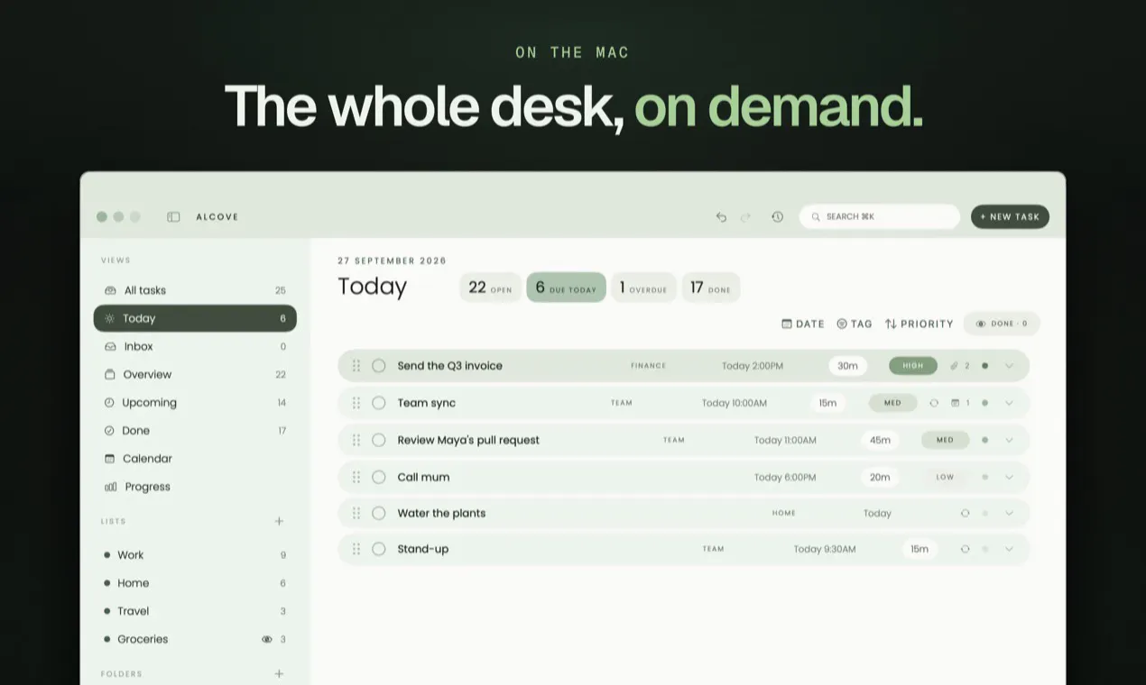1146x685 pixels.
Task: Select the Work list
Action: (x=195, y=555)
